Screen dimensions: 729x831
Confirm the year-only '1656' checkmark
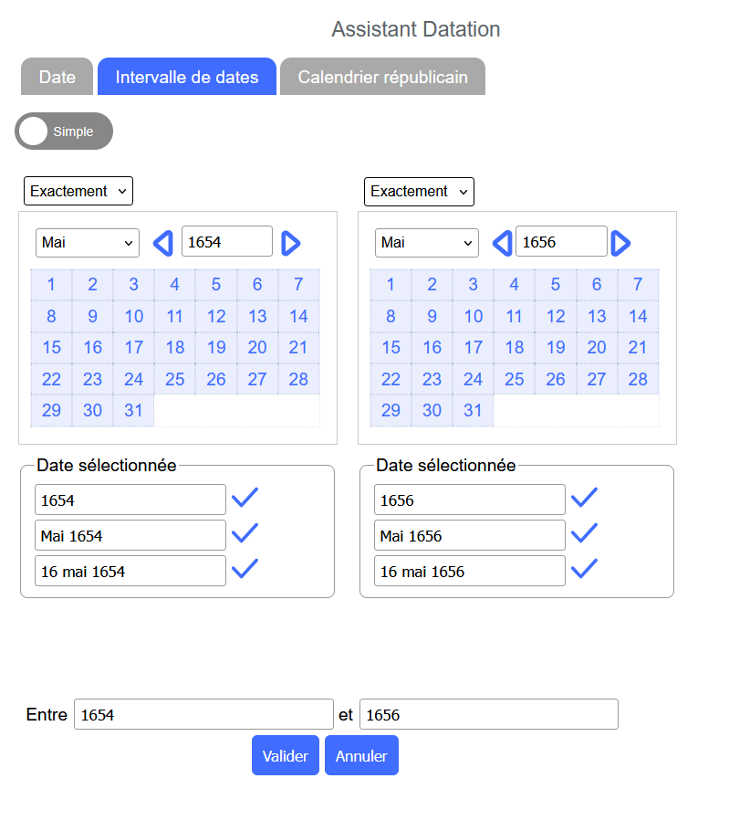pyautogui.click(x=584, y=498)
